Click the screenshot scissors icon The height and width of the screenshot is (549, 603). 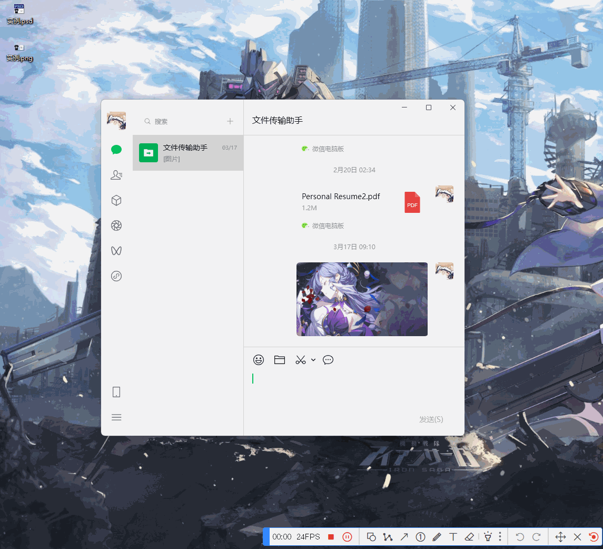click(x=300, y=360)
